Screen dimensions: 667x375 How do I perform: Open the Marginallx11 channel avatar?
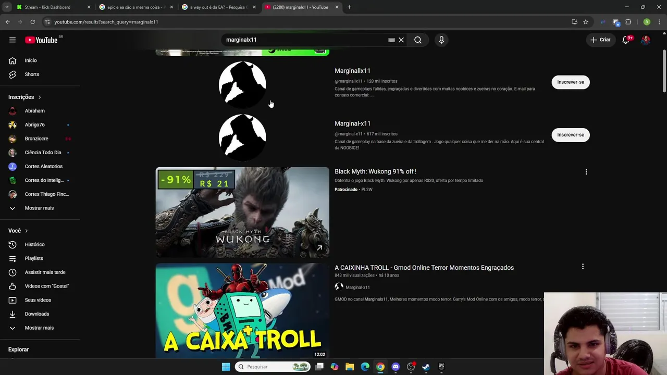click(242, 85)
